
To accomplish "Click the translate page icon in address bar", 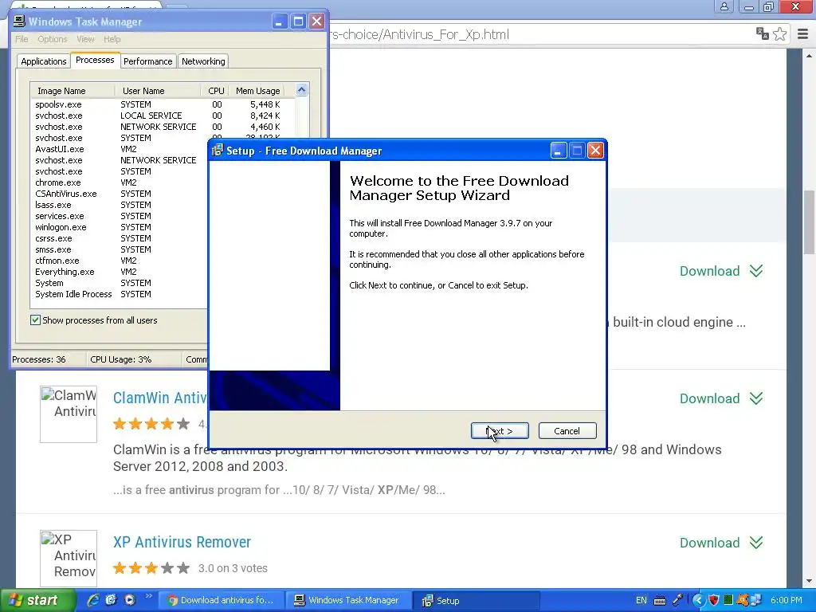I will [763, 33].
